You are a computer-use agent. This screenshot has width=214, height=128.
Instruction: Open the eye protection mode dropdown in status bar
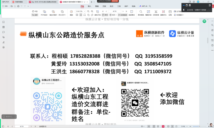(x=143, y=126)
